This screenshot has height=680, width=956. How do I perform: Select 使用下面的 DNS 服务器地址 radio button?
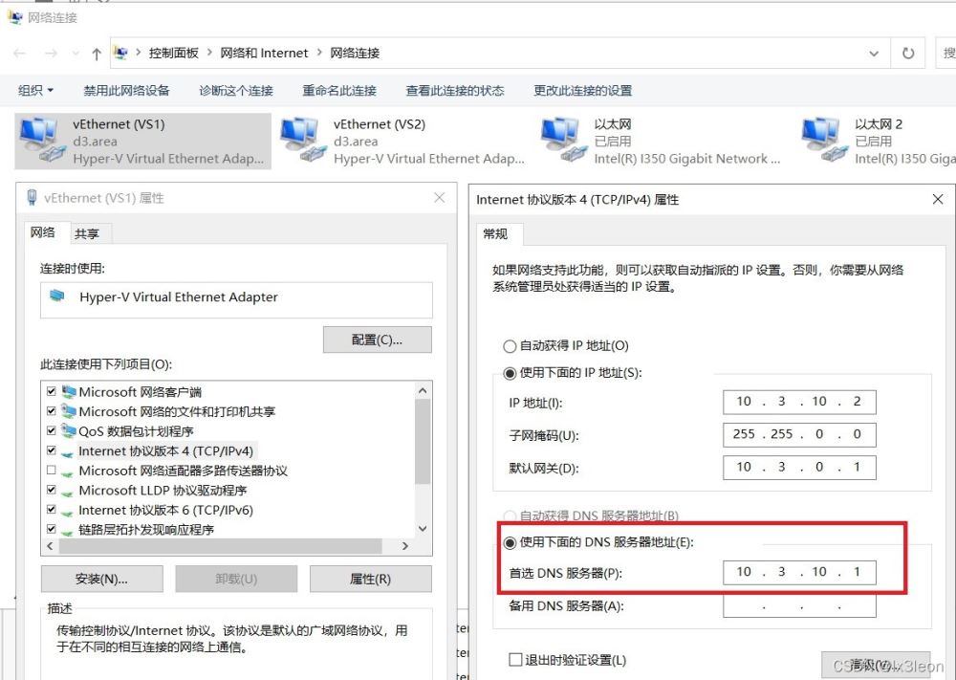coord(510,543)
